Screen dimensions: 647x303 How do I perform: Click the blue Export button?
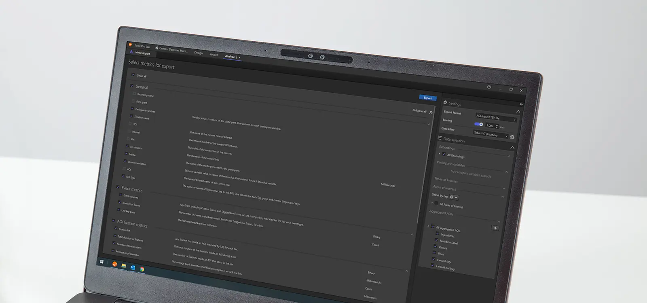pos(427,98)
